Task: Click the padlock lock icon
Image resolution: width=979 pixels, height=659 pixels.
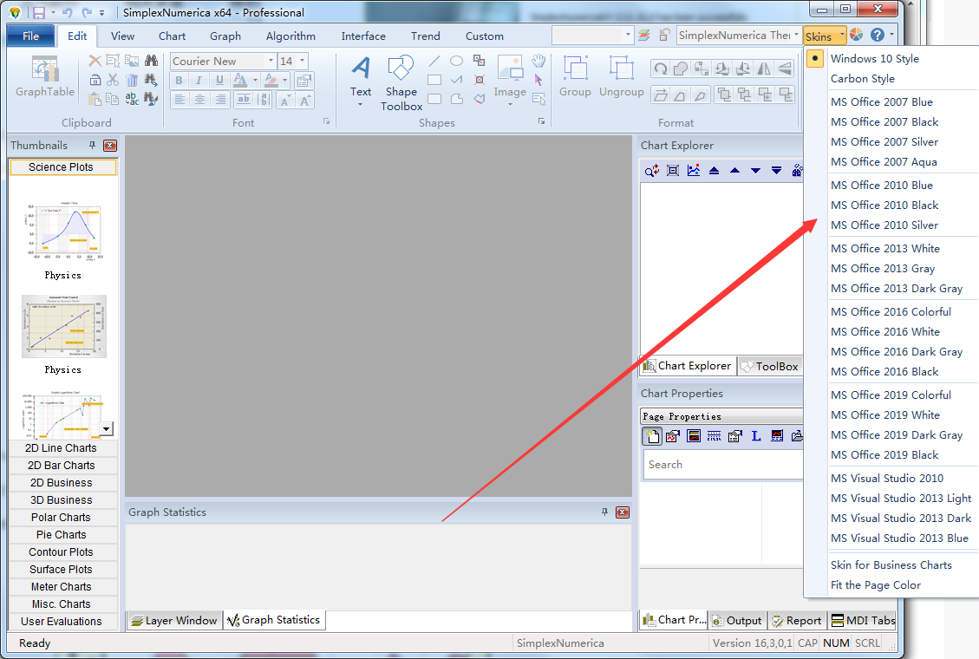Action: coord(95,79)
